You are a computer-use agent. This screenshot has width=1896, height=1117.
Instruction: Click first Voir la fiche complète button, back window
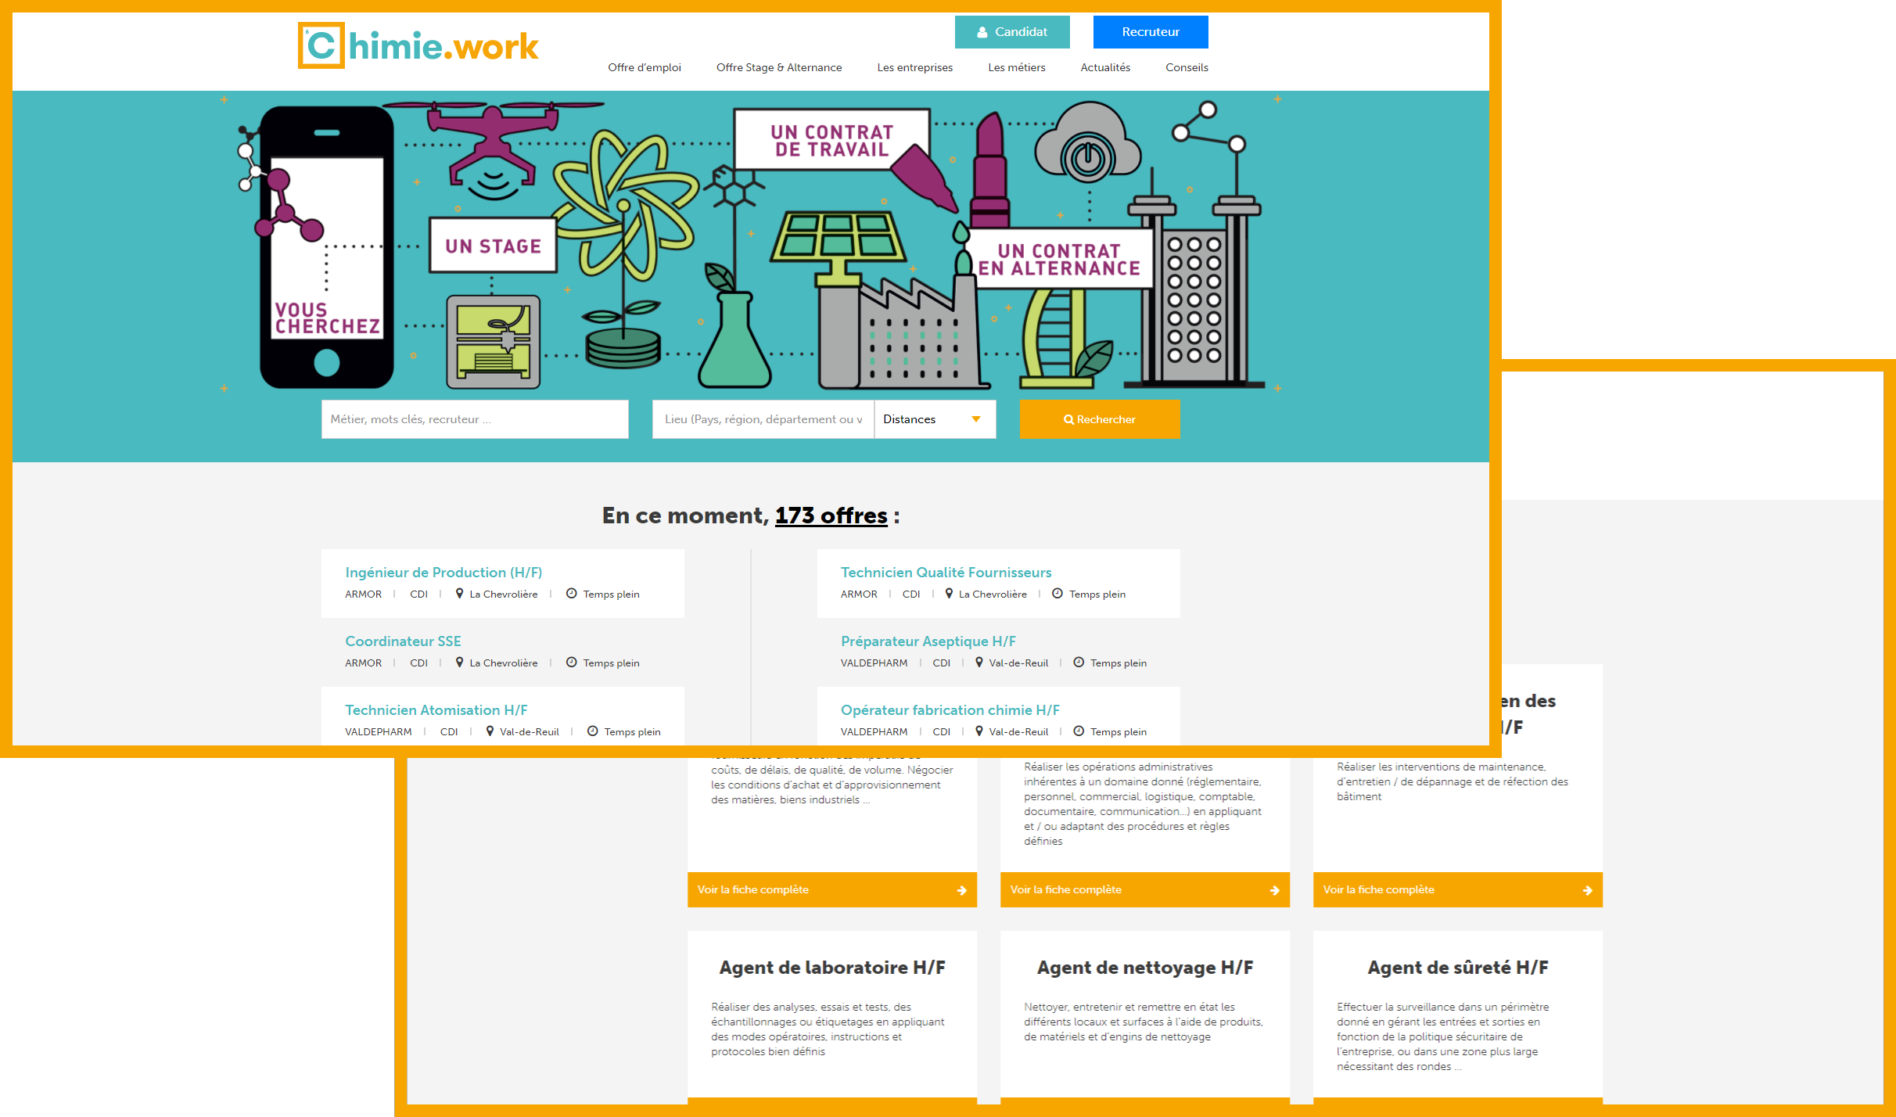tap(832, 890)
